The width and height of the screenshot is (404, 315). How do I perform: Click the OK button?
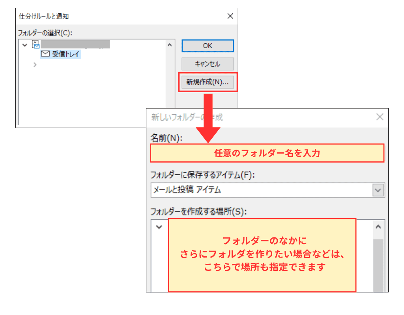coord(207,46)
